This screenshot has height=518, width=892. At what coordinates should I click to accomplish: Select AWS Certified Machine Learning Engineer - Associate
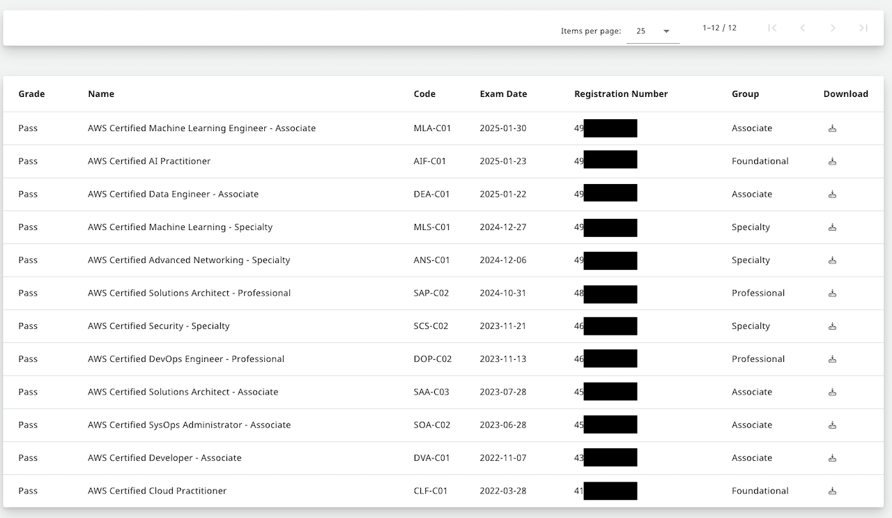(x=202, y=128)
